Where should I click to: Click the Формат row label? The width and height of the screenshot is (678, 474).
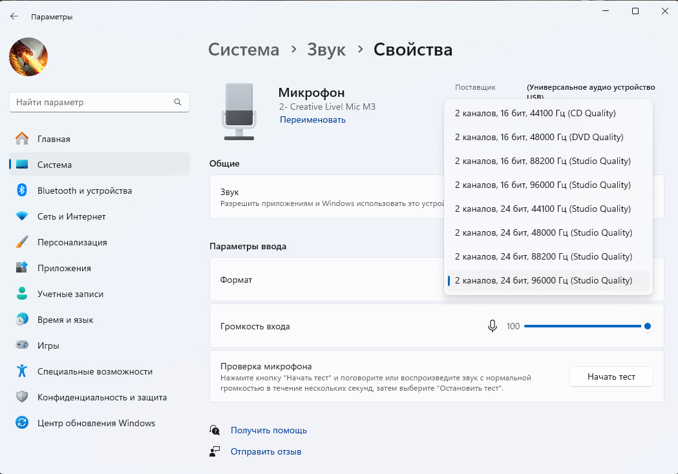(x=236, y=280)
